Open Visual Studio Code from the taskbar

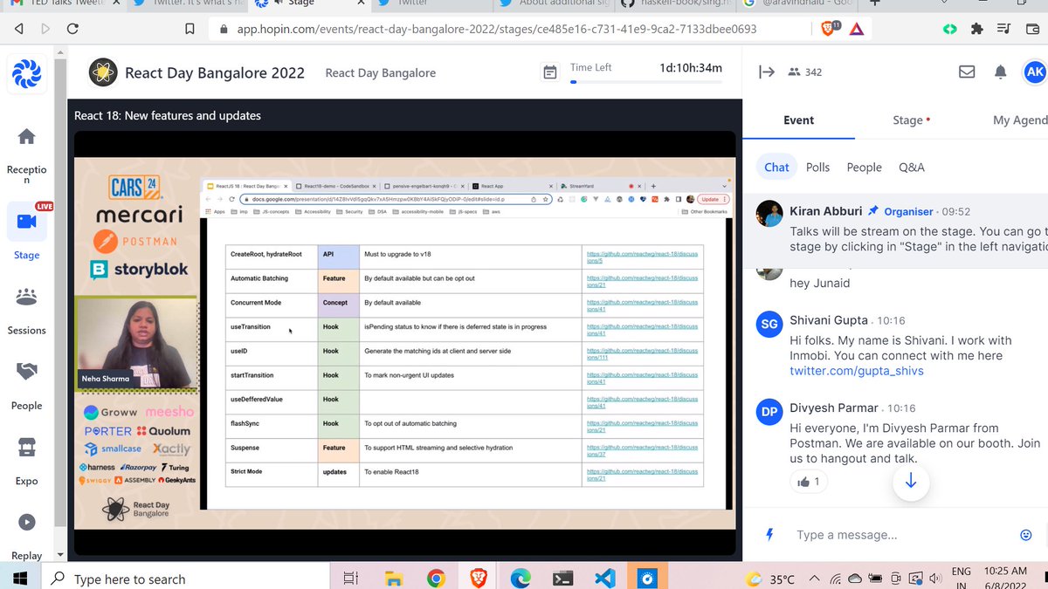tap(604, 578)
